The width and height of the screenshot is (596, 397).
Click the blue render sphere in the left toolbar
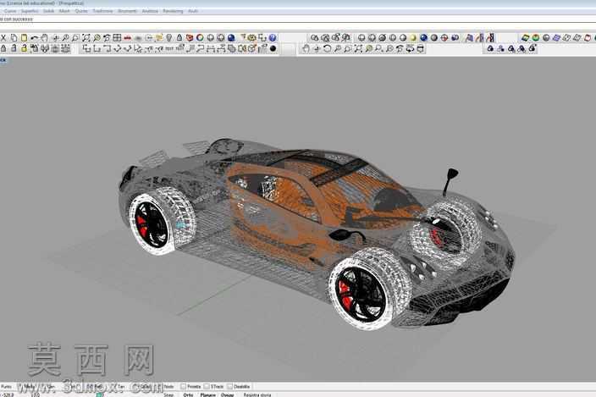[x=231, y=37]
